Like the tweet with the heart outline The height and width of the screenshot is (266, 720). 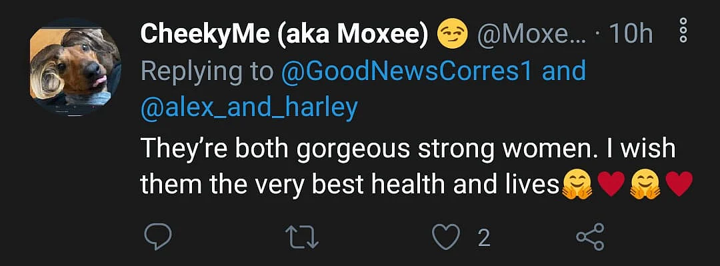446,237
